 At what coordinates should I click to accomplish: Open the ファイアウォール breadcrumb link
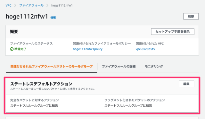coord(31,5)
